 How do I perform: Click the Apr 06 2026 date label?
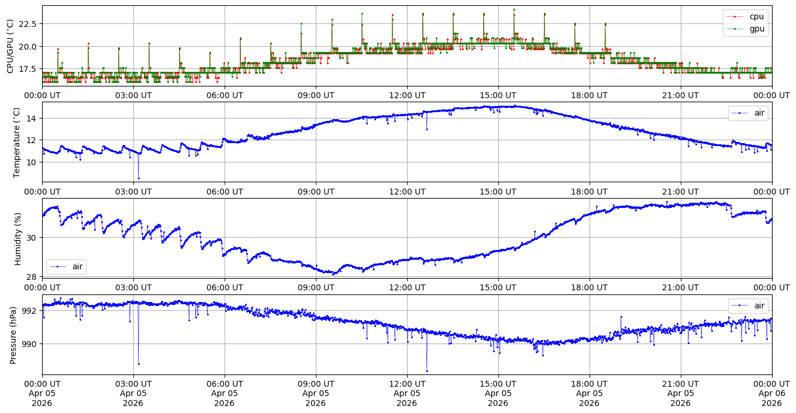771,393
